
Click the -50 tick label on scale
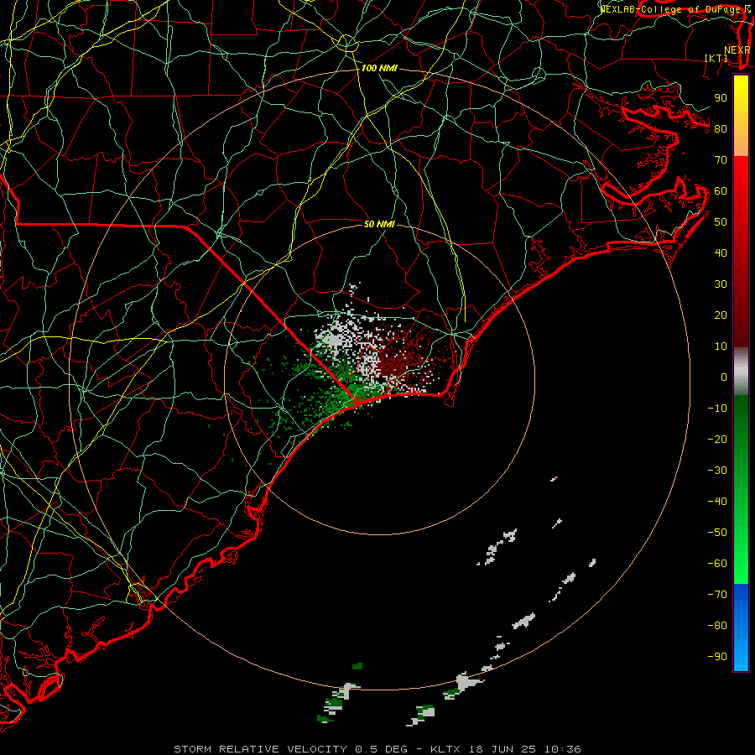tap(717, 533)
